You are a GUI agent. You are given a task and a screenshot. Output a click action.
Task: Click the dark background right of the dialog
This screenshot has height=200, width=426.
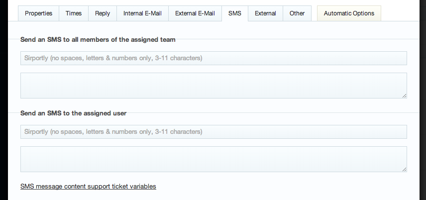pos(423,108)
